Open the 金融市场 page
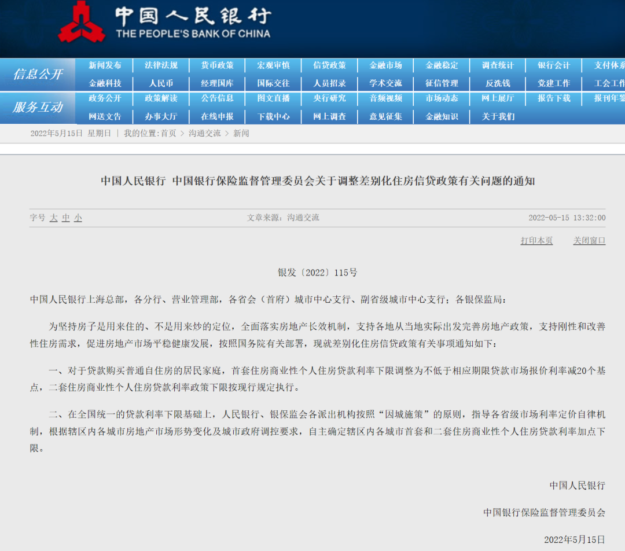The image size is (625, 551). (x=386, y=65)
